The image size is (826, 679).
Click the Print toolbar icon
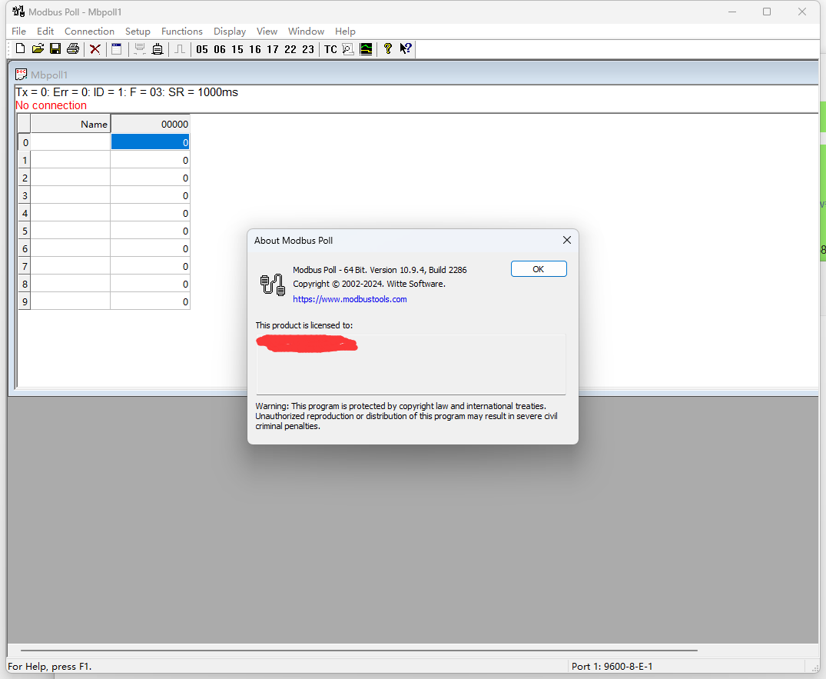coord(73,49)
